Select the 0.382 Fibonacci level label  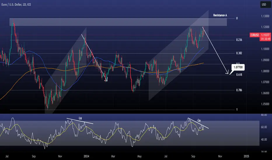(239, 53)
